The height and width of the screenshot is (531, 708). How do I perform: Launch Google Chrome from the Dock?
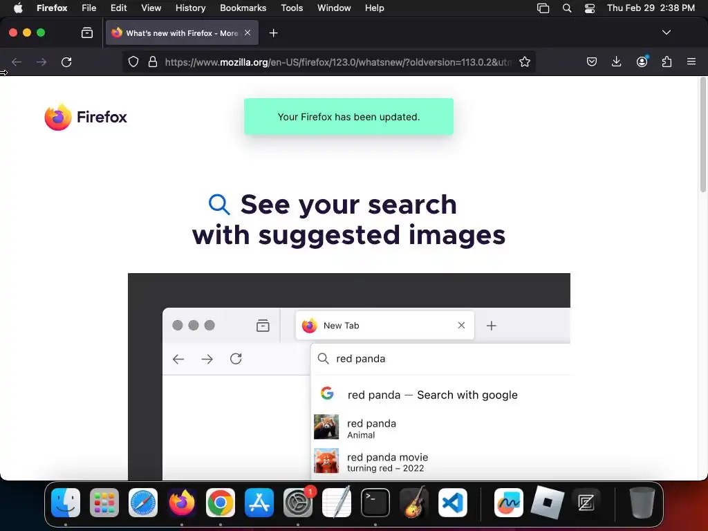pos(221,502)
